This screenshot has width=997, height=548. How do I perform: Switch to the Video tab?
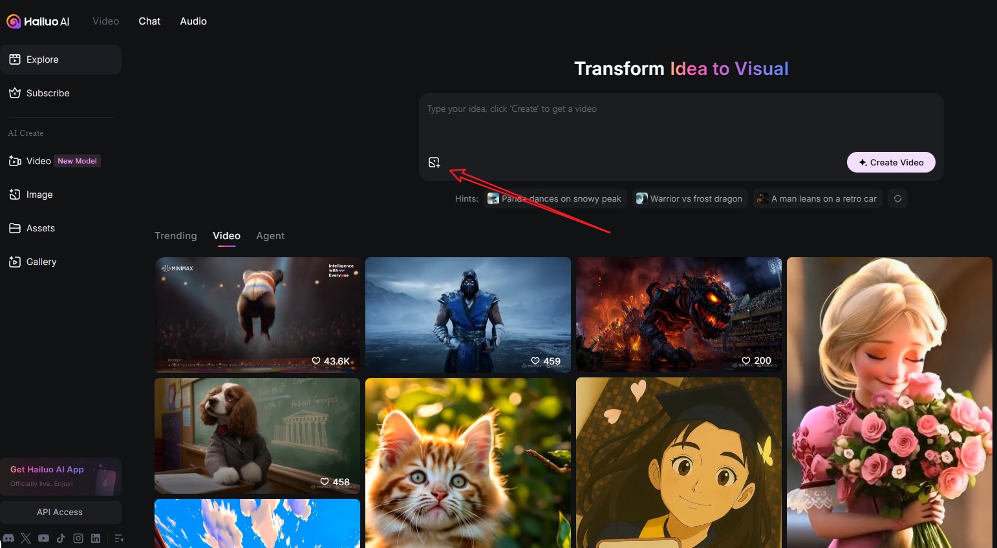[226, 236]
